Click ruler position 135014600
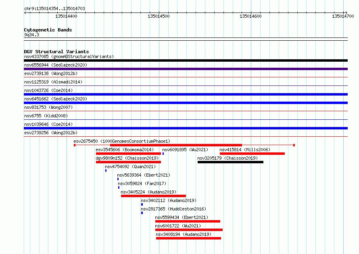359x254 pixels. point(250,16)
